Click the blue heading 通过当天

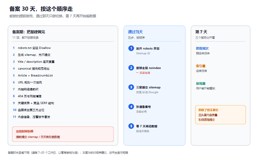tap(135, 32)
